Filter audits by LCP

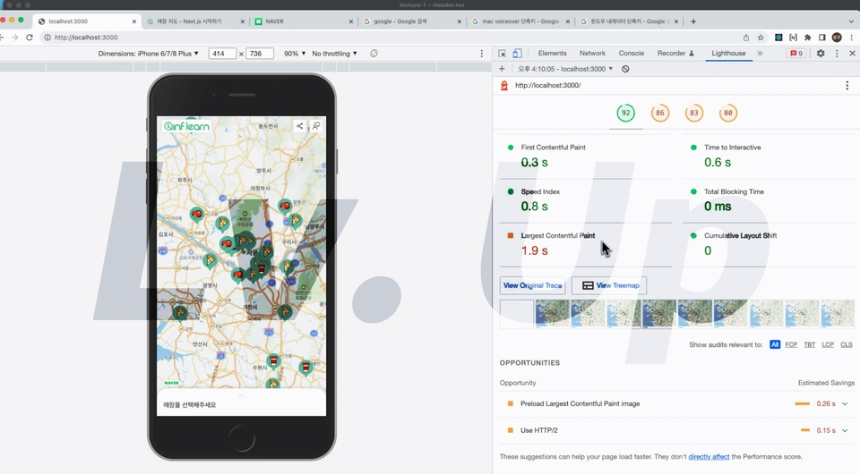click(x=828, y=345)
